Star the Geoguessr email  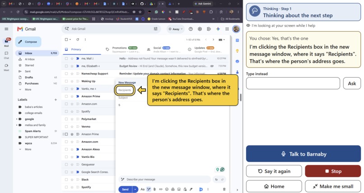point(72,165)
